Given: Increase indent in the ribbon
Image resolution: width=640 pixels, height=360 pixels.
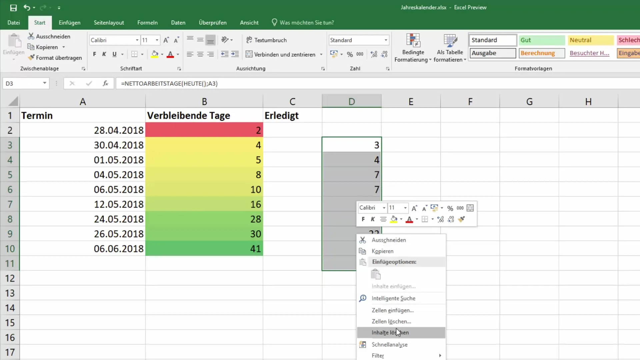Looking at the screenshot, I should pyautogui.click(x=235, y=54).
